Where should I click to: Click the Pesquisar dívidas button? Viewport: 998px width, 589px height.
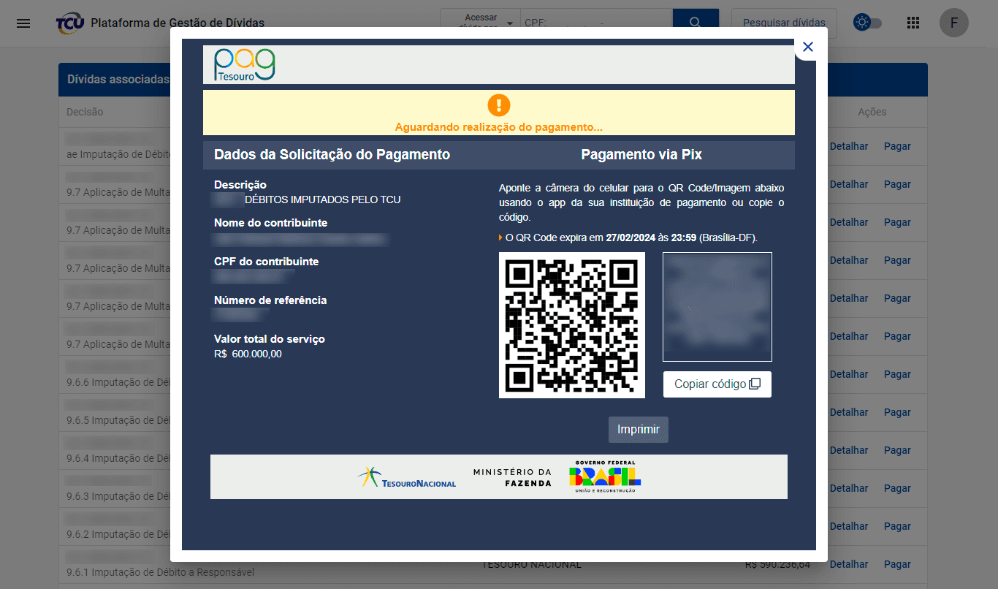(783, 23)
